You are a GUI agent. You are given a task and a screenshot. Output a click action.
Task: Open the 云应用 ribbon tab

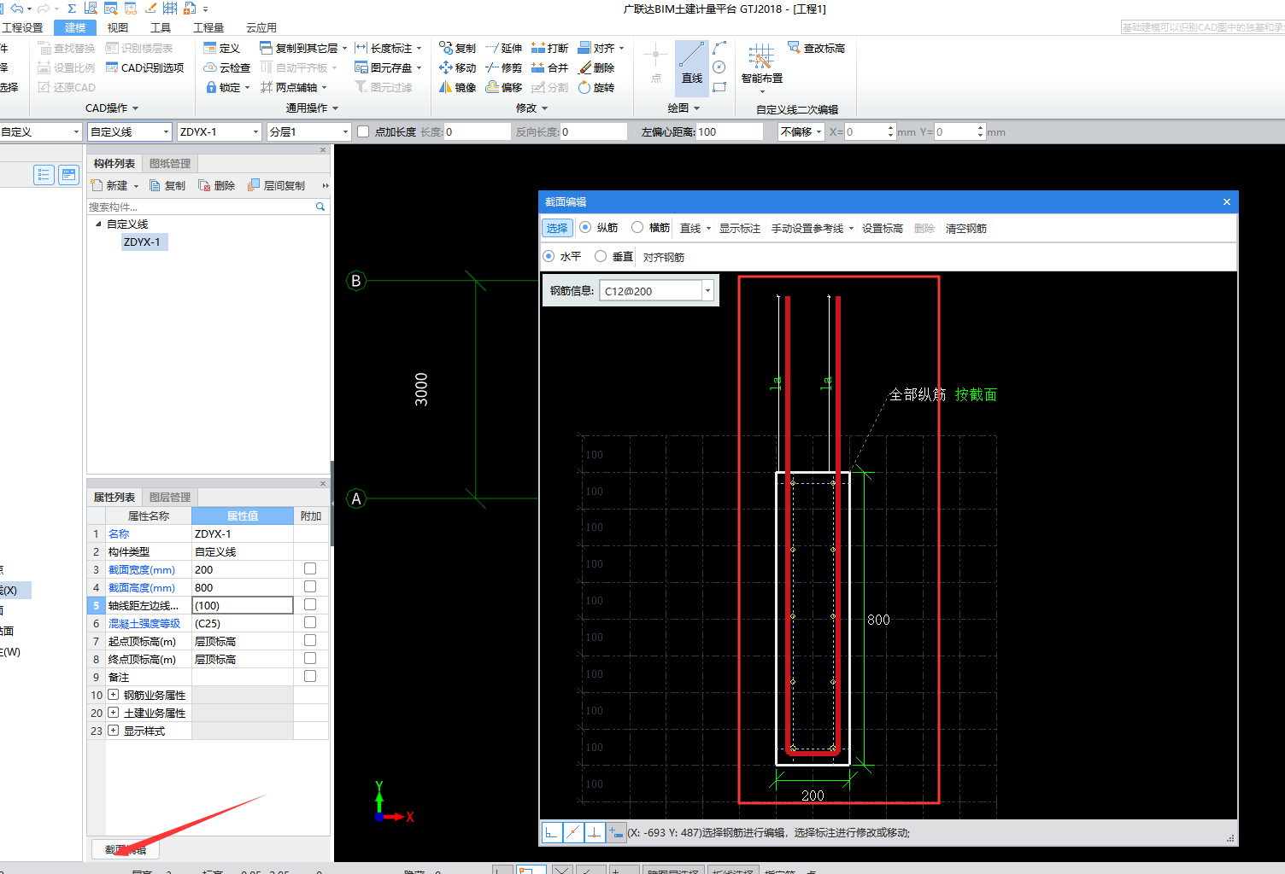coord(261,27)
